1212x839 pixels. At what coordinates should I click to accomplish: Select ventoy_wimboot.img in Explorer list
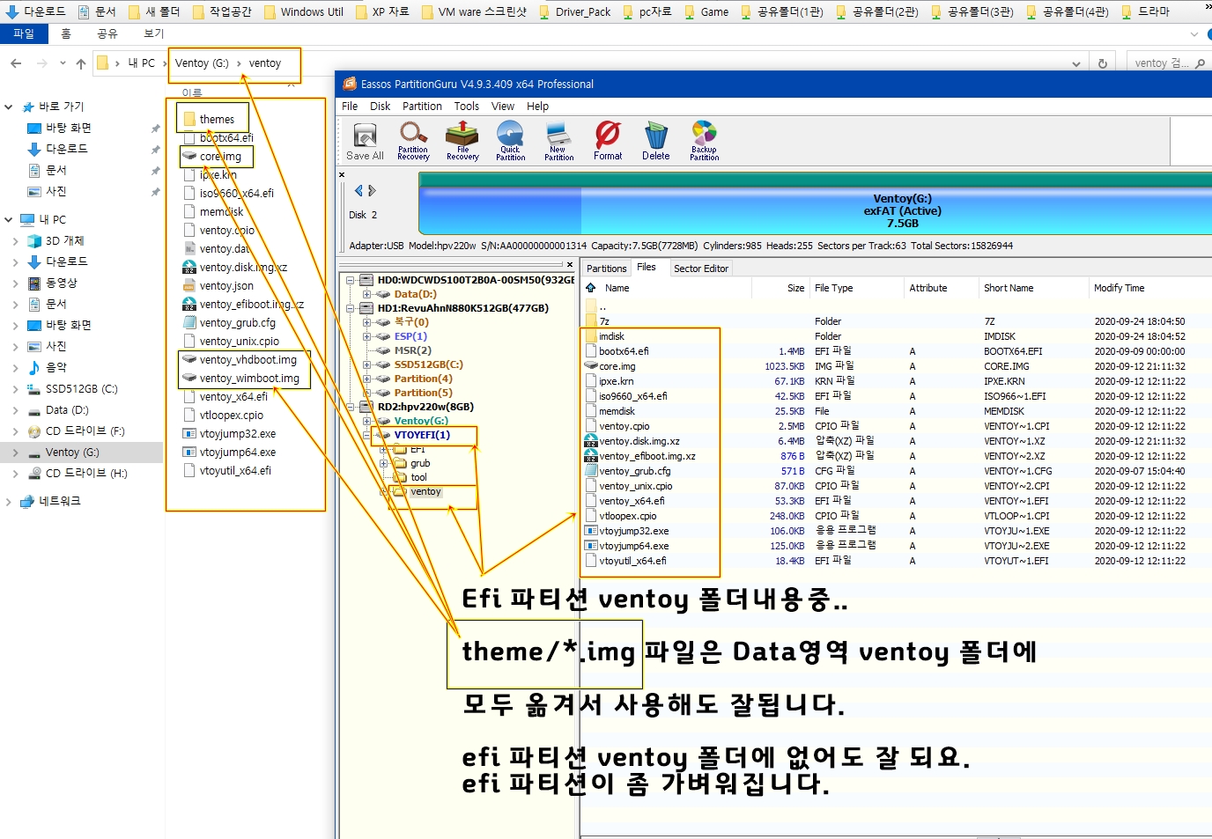click(249, 378)
